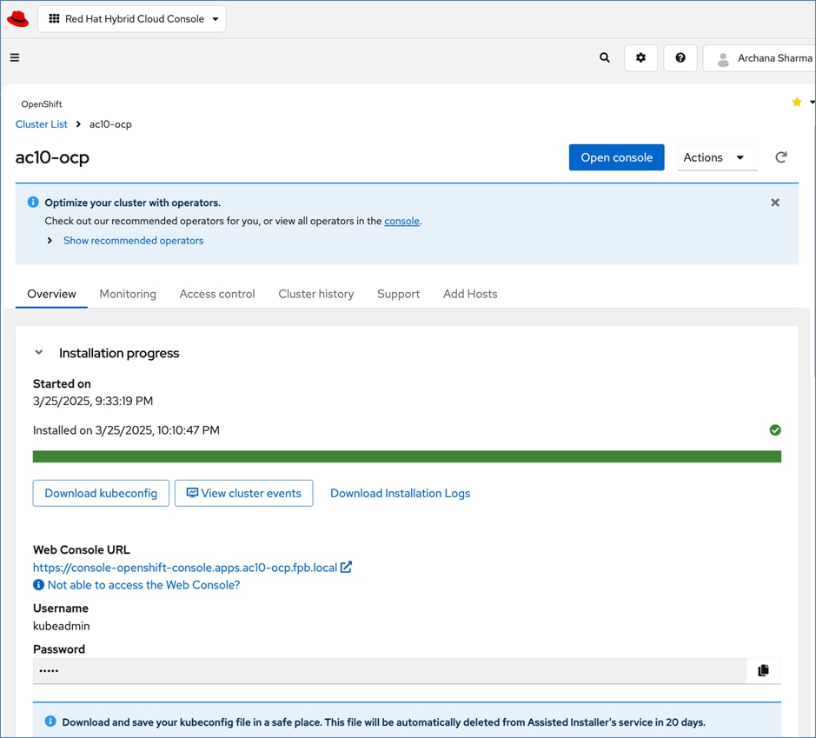The image size is (816, 738).
Task: Click the search magnifier icon
Action: pos(604,57)
